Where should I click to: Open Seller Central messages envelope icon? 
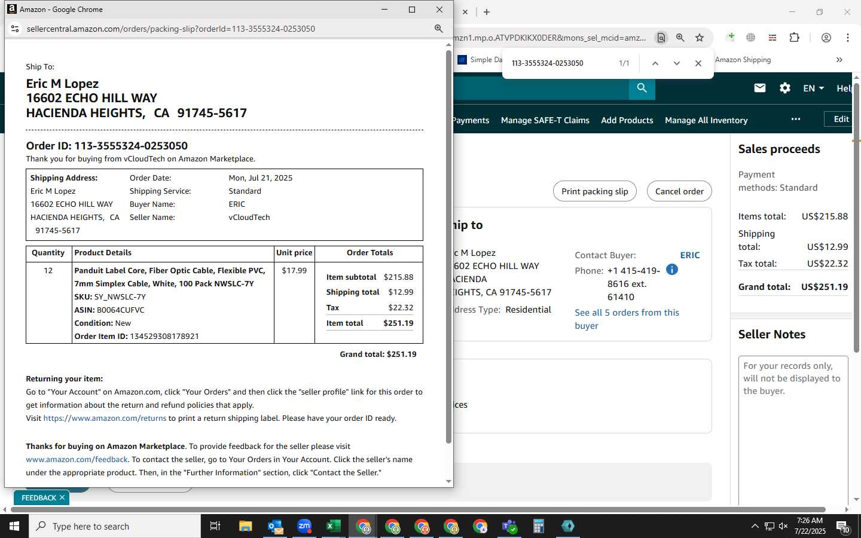760,88
